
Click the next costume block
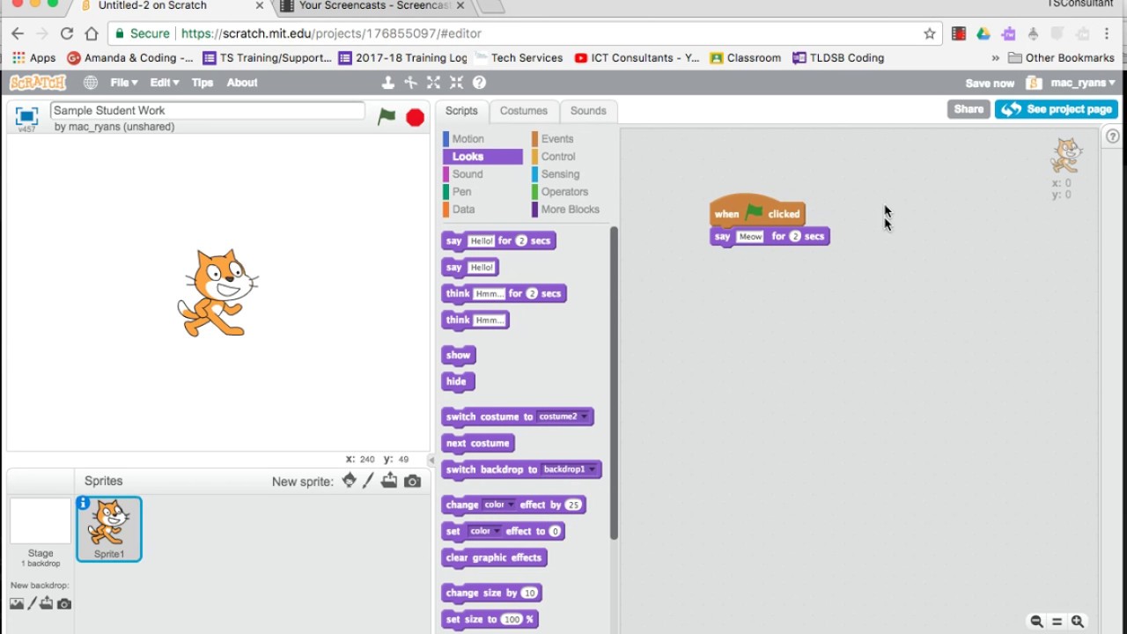(x=478, y=444)
